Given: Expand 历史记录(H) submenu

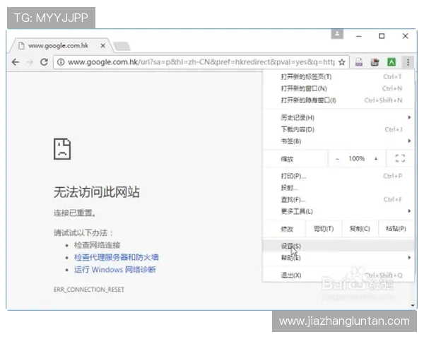Looking at the screenshot, I should [338, 118].
